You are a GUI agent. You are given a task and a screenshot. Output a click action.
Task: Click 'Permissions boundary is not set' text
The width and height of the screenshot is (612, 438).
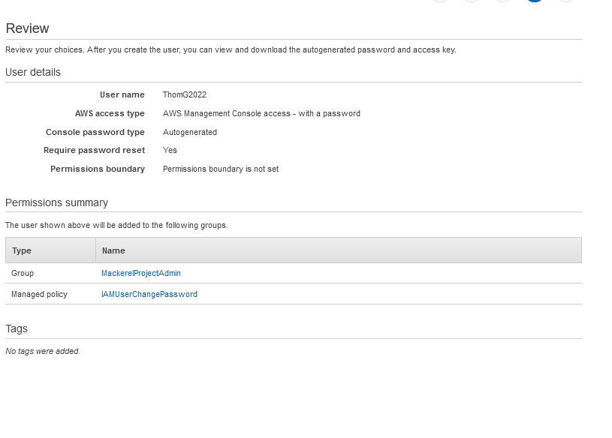pyautogui.click(x=221, y=169)
